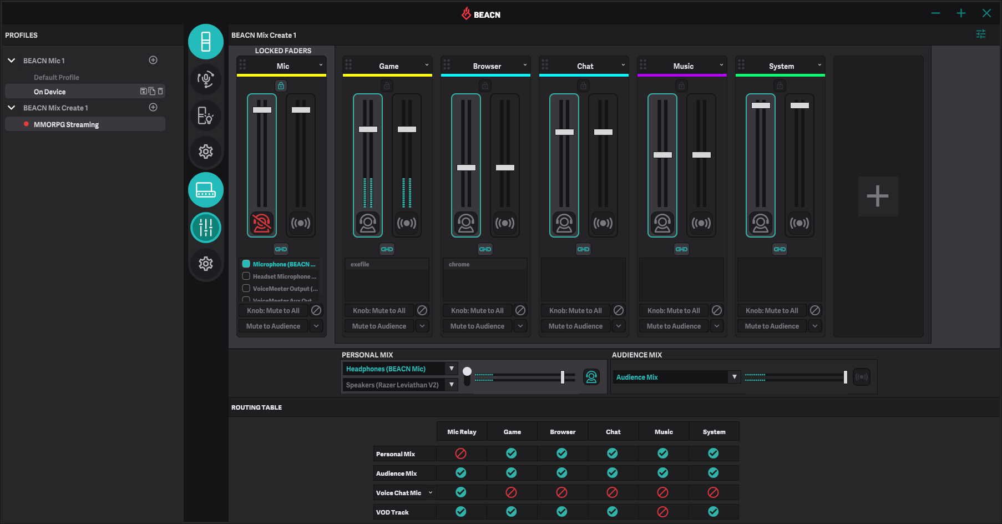Click Mute to Audience for System

[x=772, y=326]
